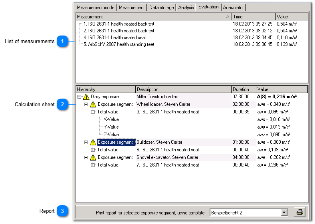Expand Total value under Bulldozer segment

click(x=93, y=150)
